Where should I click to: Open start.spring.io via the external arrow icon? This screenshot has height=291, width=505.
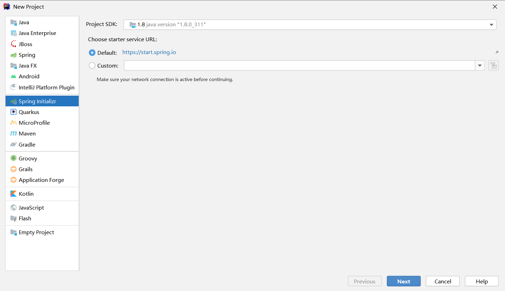point(497,52)
